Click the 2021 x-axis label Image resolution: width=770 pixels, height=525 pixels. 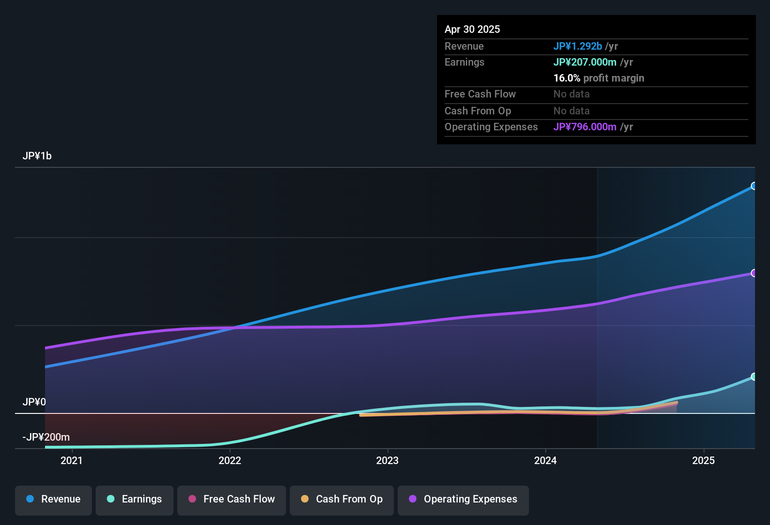click(x=72, y=461)
